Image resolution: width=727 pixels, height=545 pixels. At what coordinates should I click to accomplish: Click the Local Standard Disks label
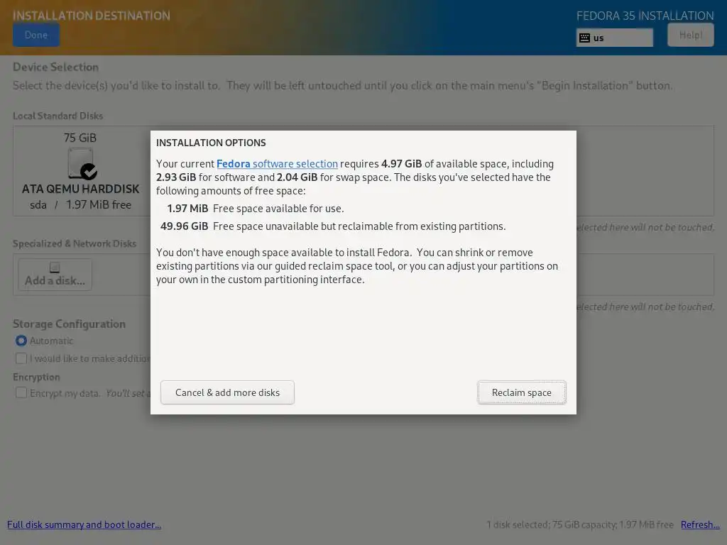tap(58, 116)
